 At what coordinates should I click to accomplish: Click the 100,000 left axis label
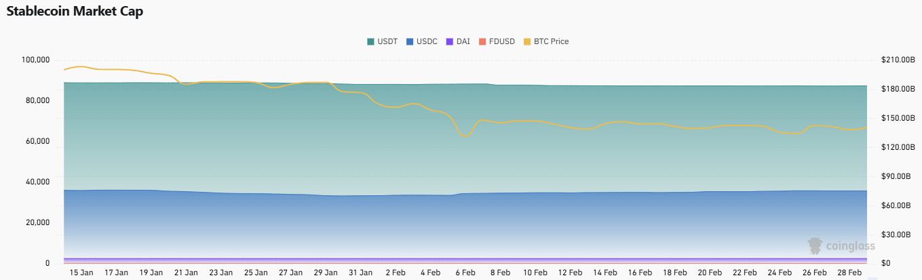coord(36,60)
